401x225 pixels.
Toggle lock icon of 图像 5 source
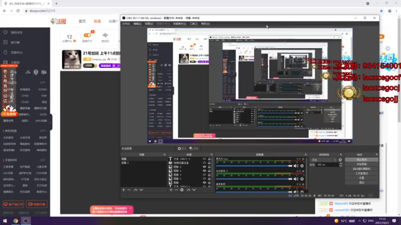[209, 167]
